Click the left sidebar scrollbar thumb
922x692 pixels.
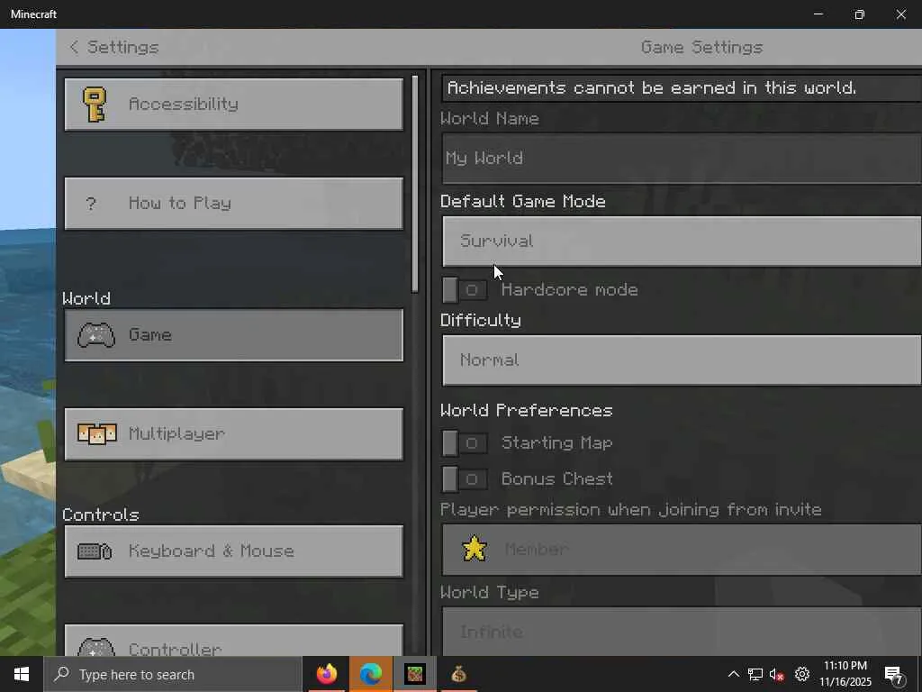pyautogui.click(x=415, y=184)
